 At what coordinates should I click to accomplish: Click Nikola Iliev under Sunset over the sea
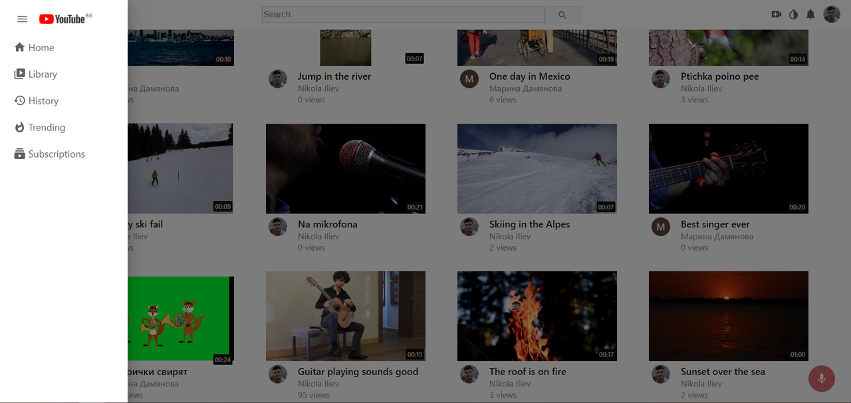[701, 384]
